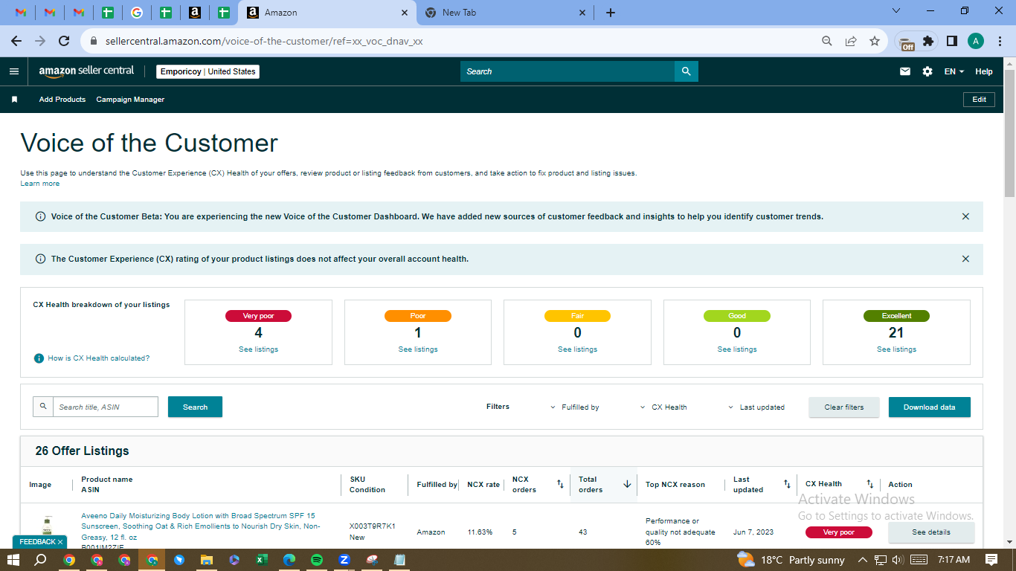Open the Chrome profile avatar A
The image size is (1016, 571).
(976, 42)
